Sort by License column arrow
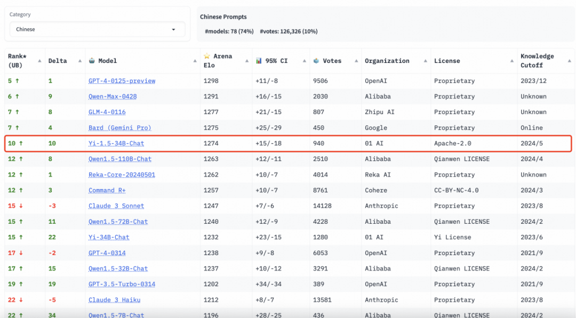 (x=511, y=61)
